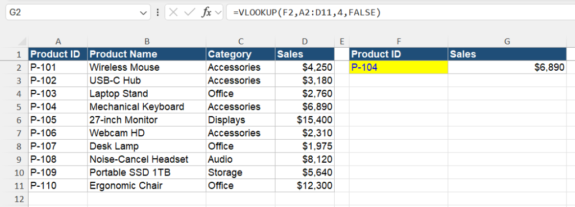Screen dimensions: 575x207
Task: Click the three-dot handle beside the Name Box
Action: pos(158,12)
